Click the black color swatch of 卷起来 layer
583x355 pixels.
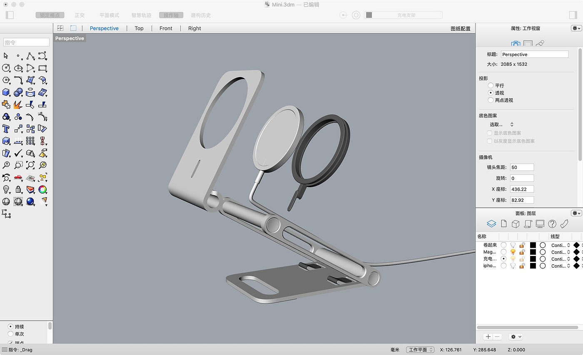[x=533, y=245]
